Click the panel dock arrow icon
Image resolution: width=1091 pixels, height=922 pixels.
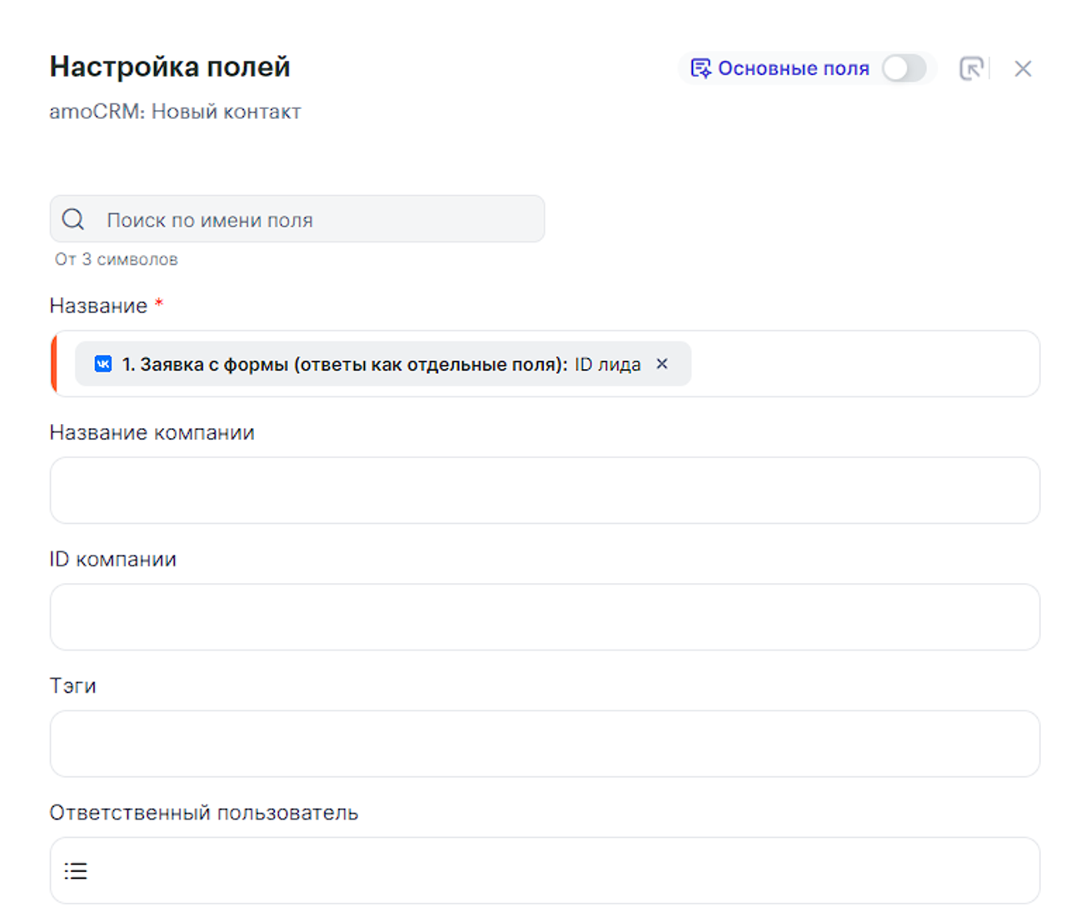[x=971, y=68]
